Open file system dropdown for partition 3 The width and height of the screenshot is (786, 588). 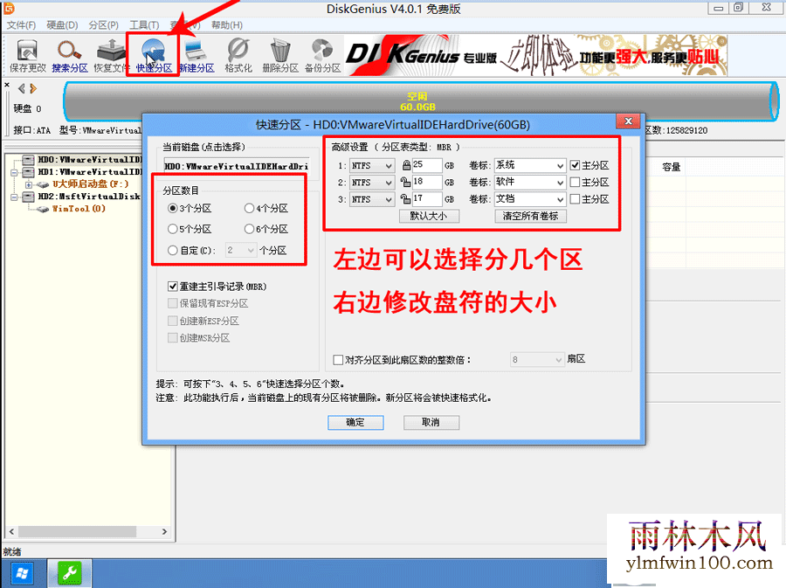[372, 199]
